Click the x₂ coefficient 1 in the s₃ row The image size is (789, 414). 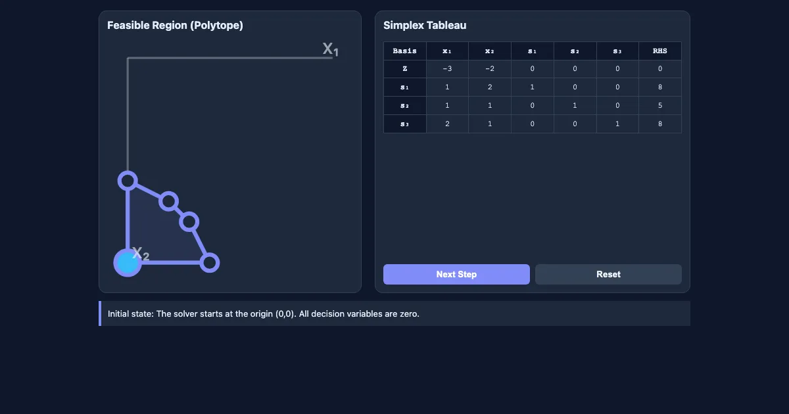pos(490,124)
